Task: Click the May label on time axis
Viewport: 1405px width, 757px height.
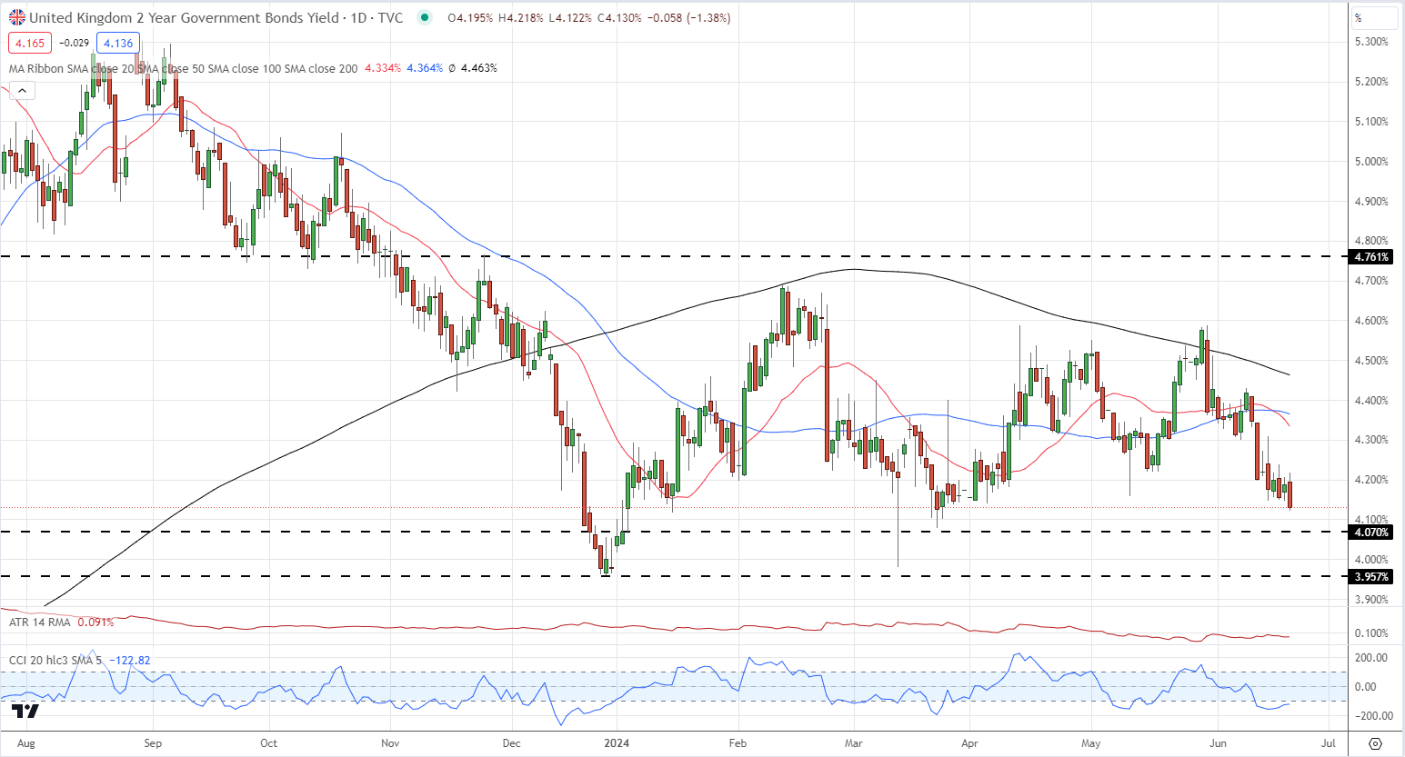Action: pos(1090,743)
